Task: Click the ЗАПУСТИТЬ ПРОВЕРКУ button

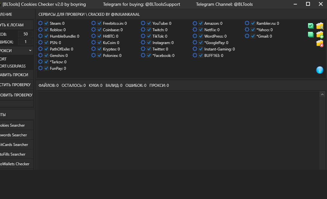Action: pos(16,85)
